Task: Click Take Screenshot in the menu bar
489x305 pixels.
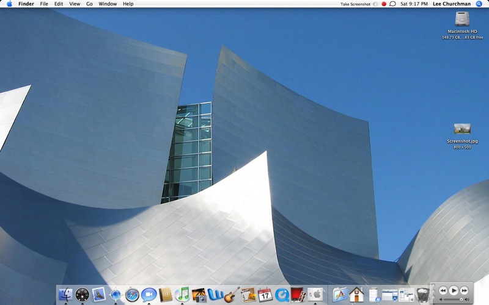Action: click(x=355, y=4)
